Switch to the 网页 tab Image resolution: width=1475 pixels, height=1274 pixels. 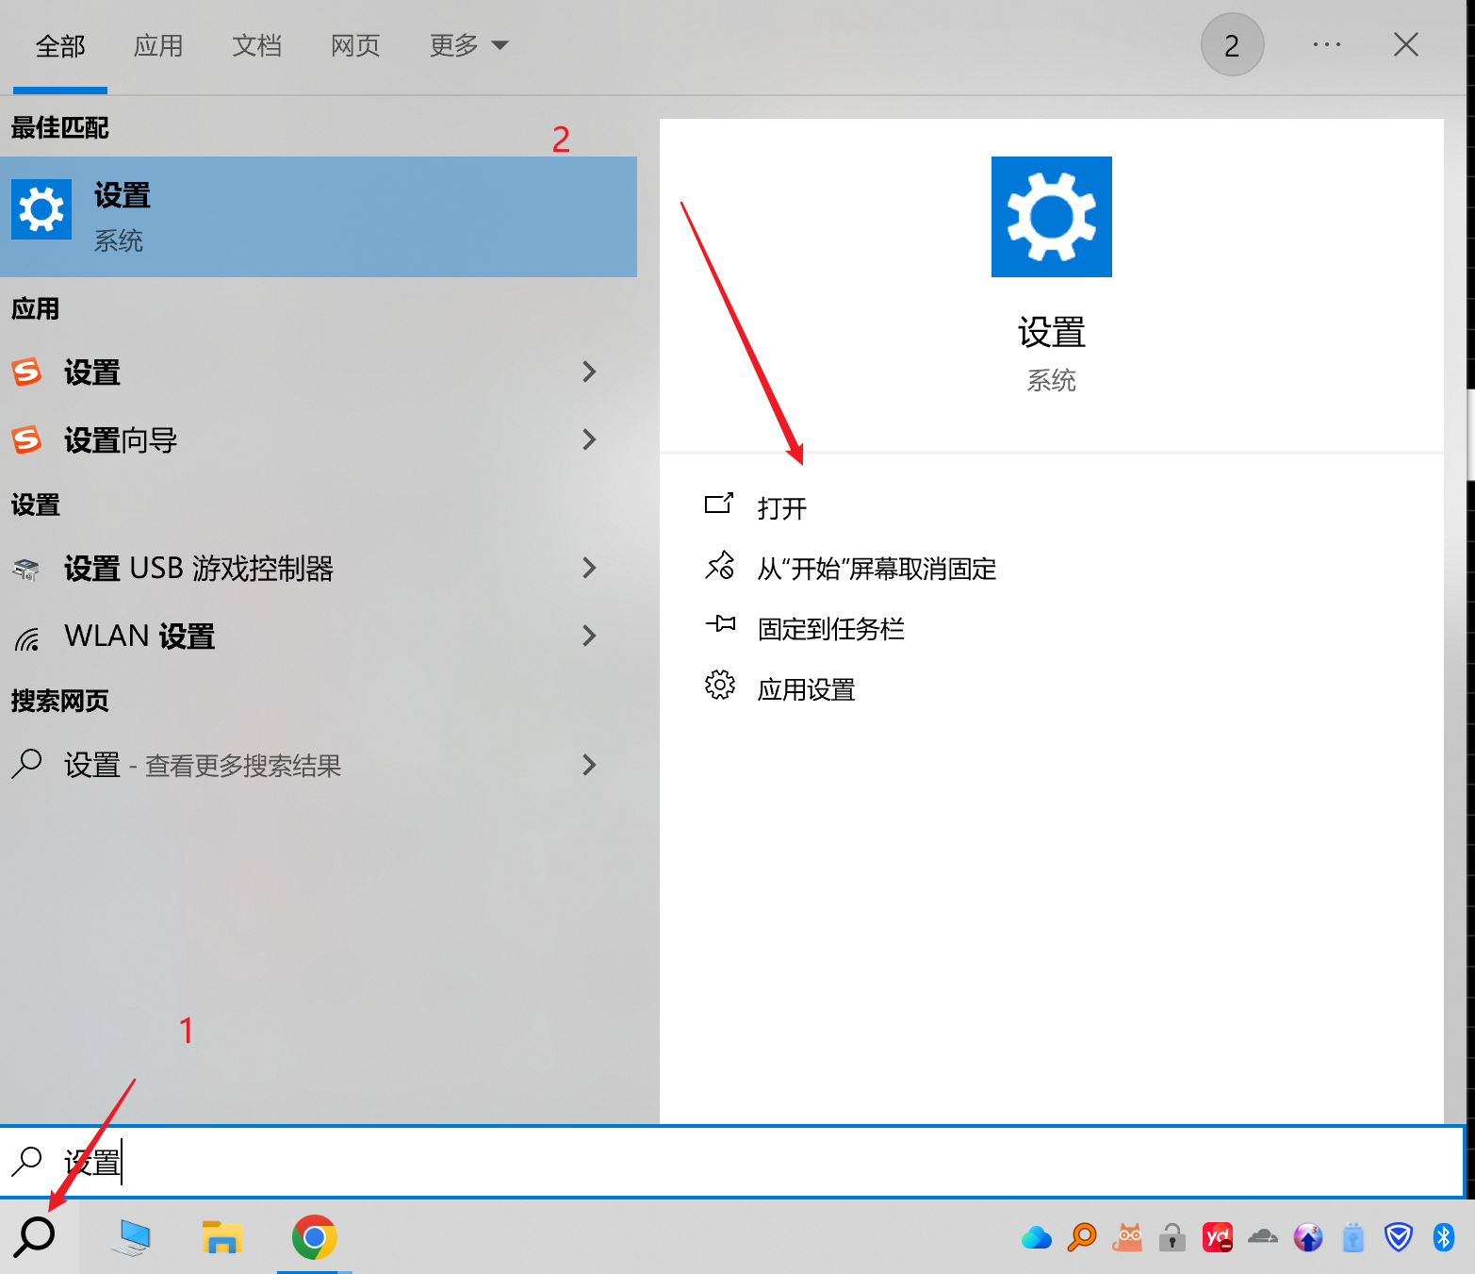coord(355,45)
